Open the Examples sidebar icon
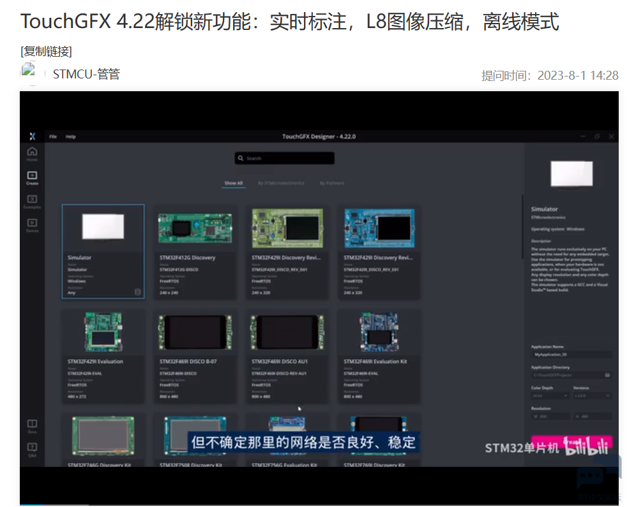Image resolution: width=627 pixels, height=507 pixels. click(33, 202)
